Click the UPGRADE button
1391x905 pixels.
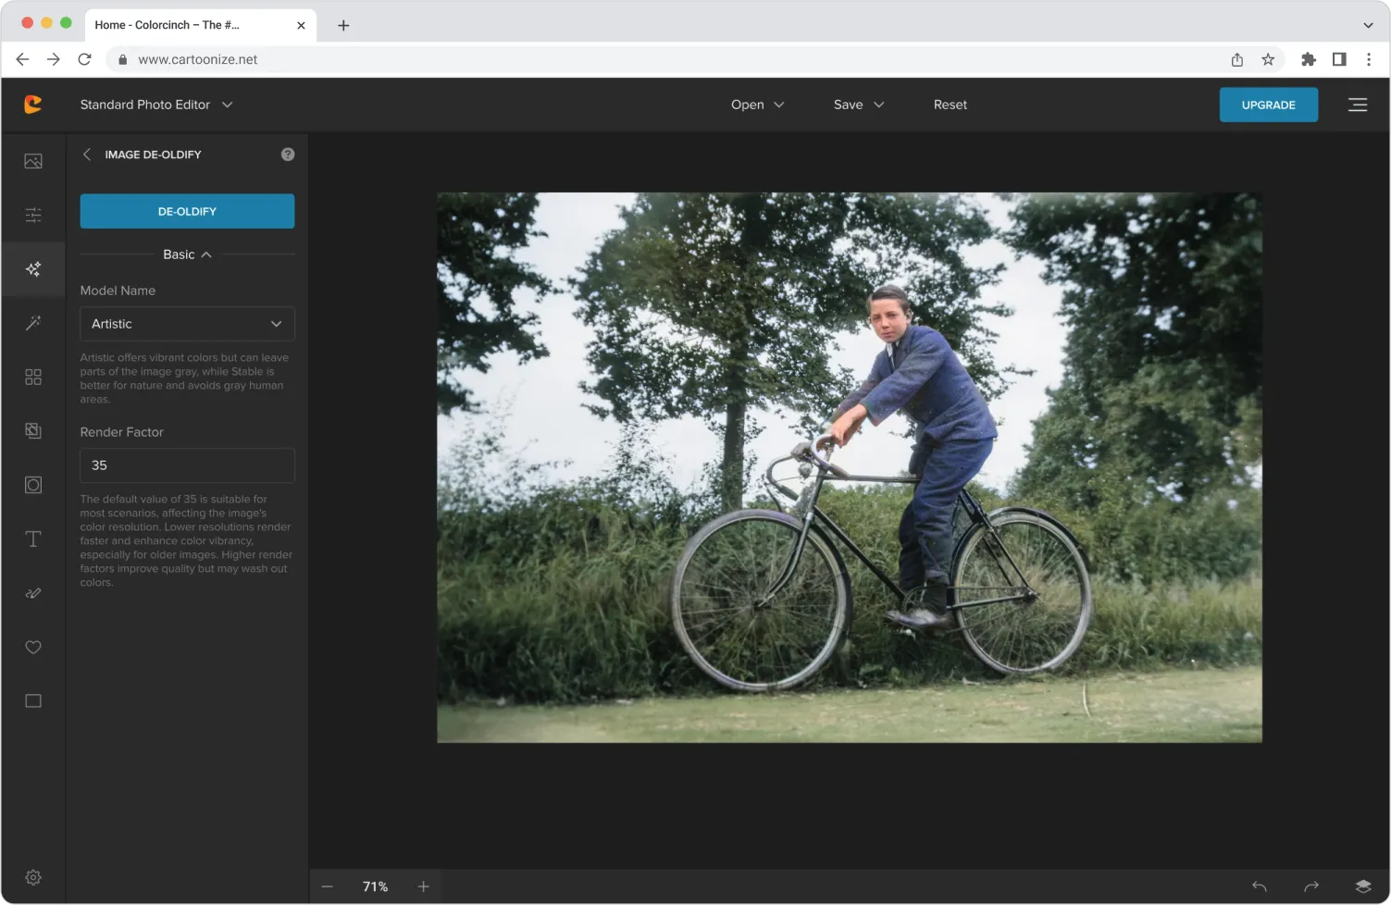[x=1268, y=105]
